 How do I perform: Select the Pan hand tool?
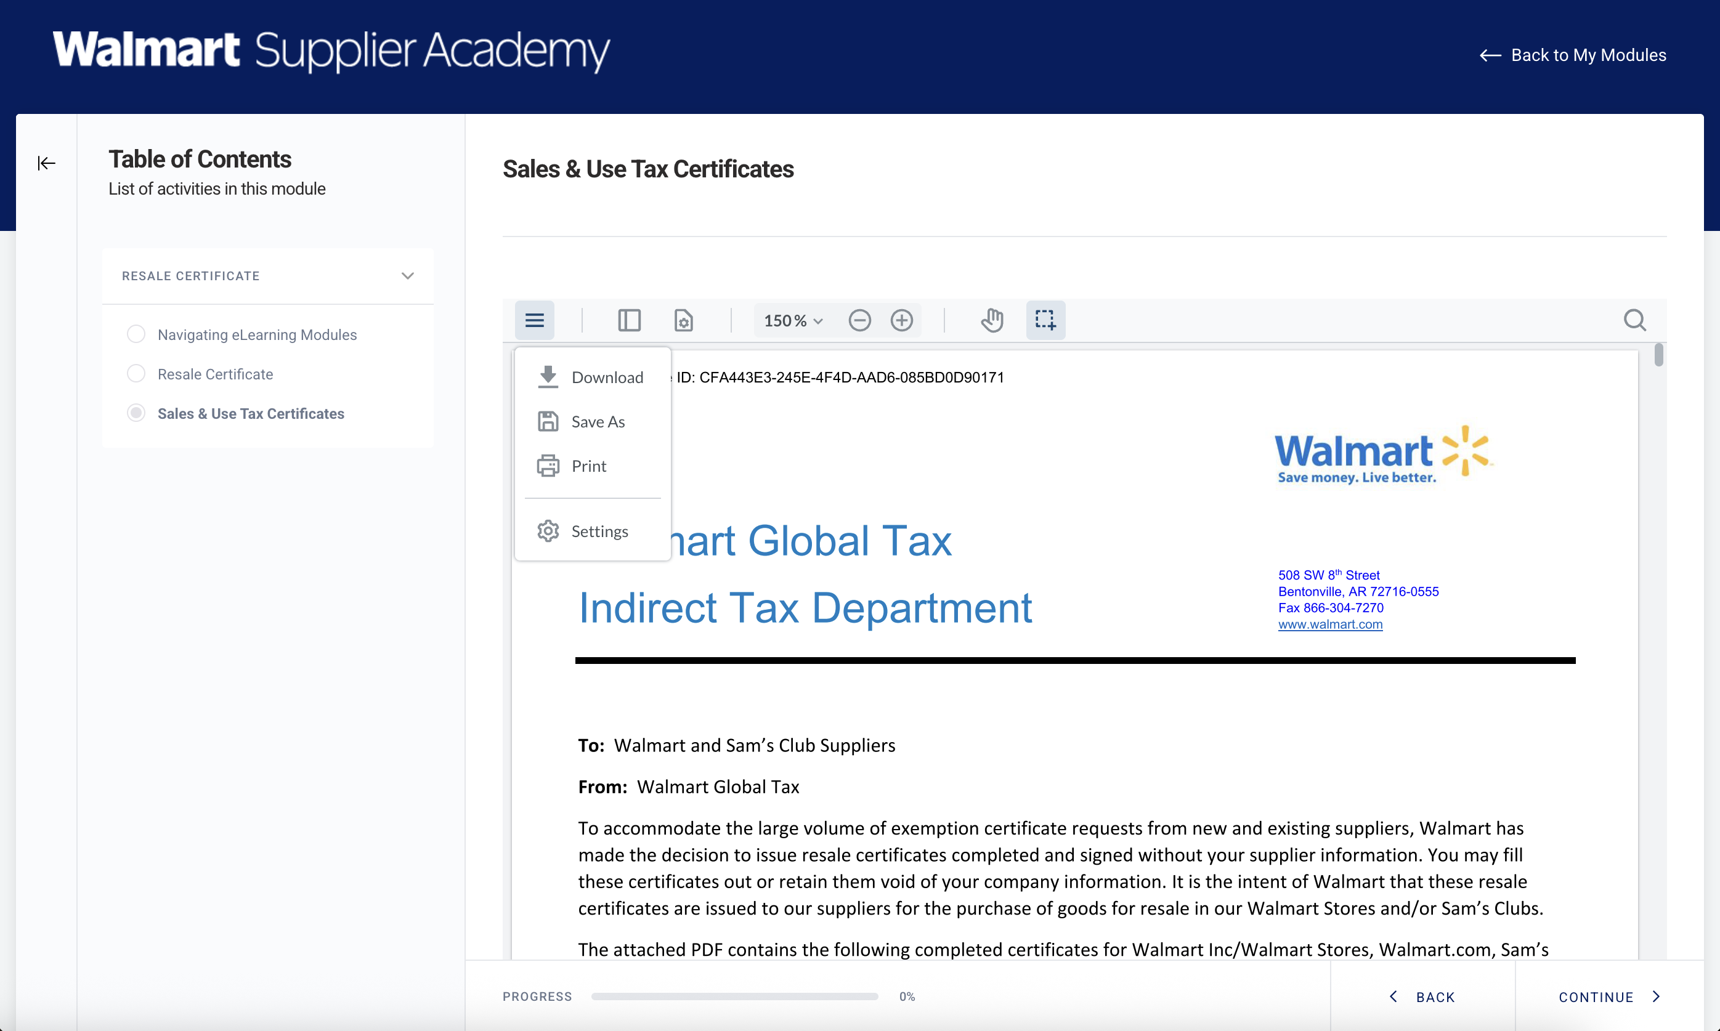click(992, 320)
